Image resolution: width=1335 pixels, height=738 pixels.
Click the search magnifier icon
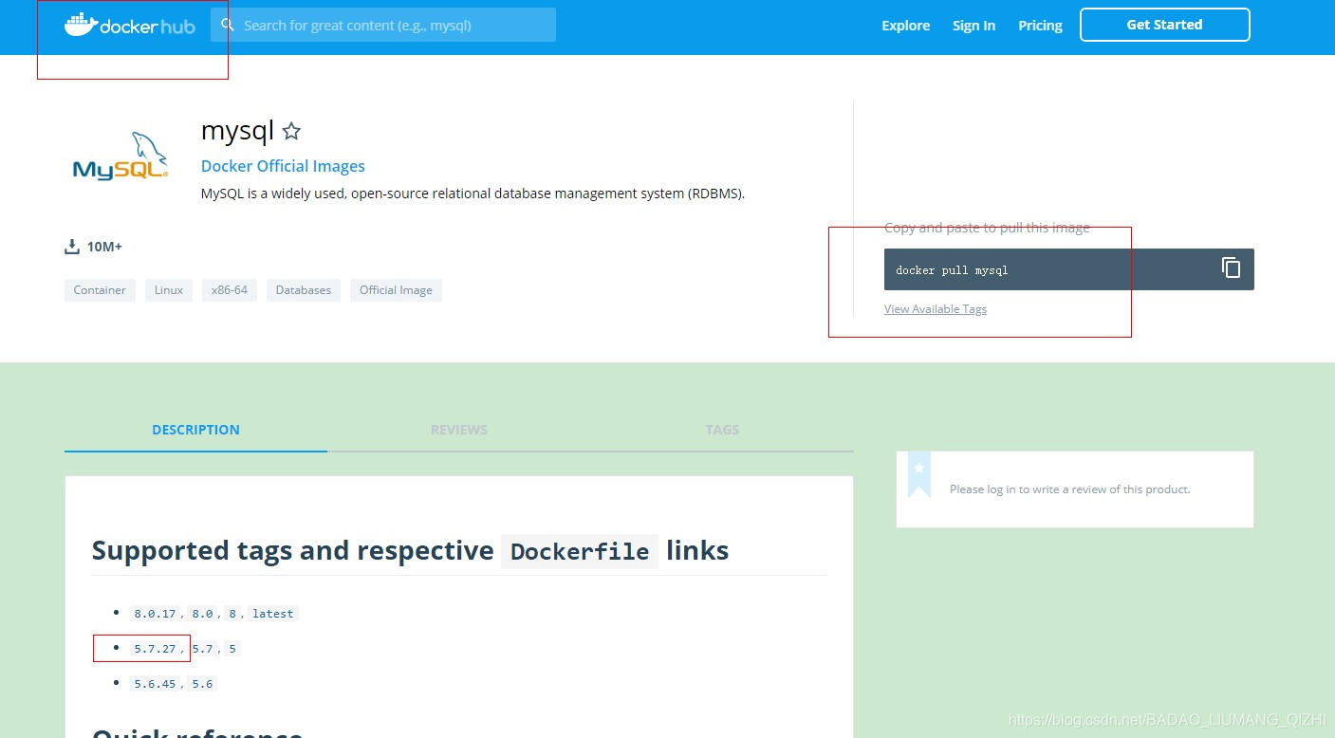pos(228,25)
